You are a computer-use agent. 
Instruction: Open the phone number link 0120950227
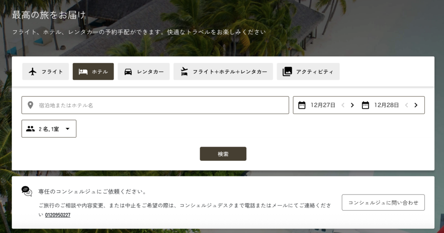coord(58,215)
